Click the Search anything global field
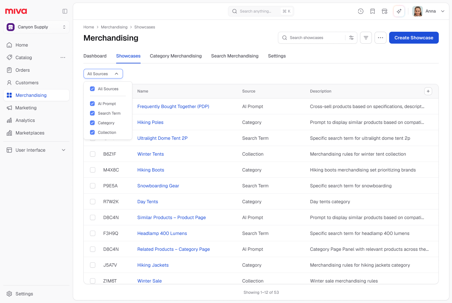Image resolution: width=452 pixels, height=303 pixels. tap(261, 11)
